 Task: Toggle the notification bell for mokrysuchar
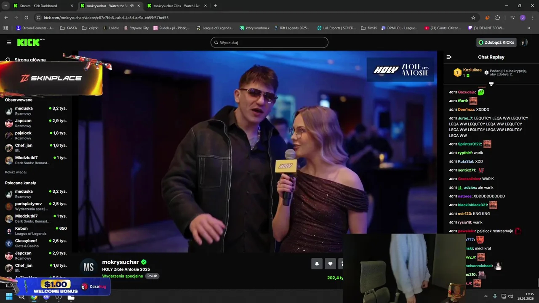(x=317, y=264)
